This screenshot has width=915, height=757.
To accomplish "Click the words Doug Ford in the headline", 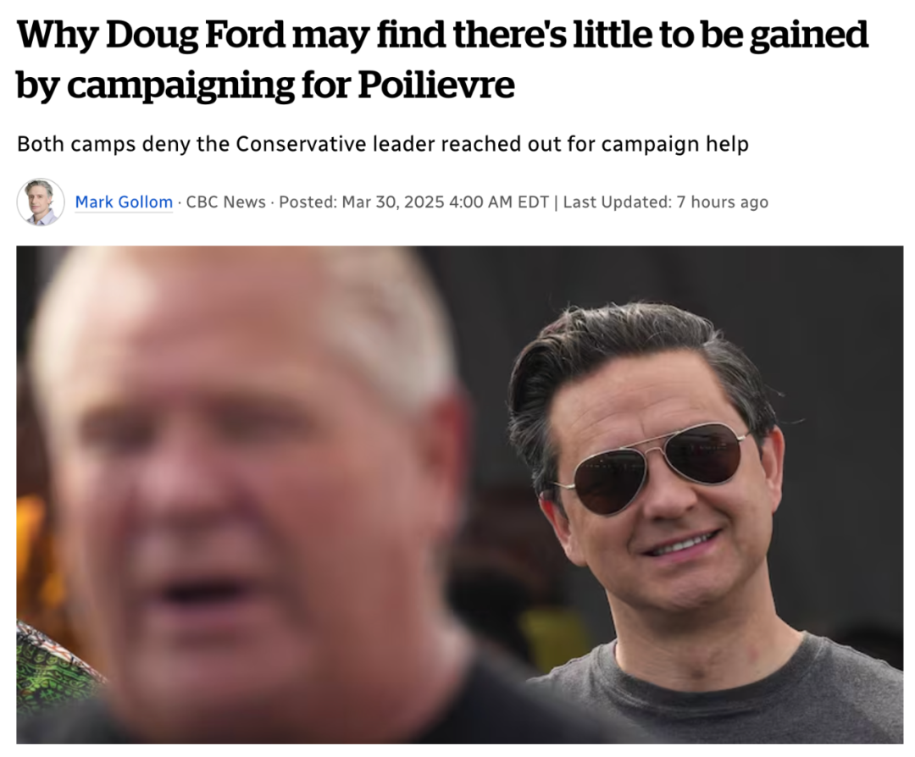I will [x=195, y=35].
